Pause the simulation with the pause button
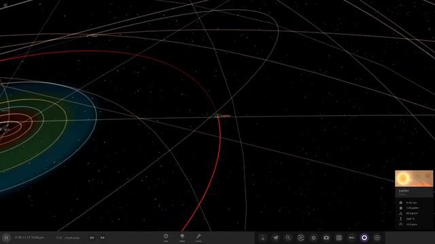435x244 pixels. point(6,238)
